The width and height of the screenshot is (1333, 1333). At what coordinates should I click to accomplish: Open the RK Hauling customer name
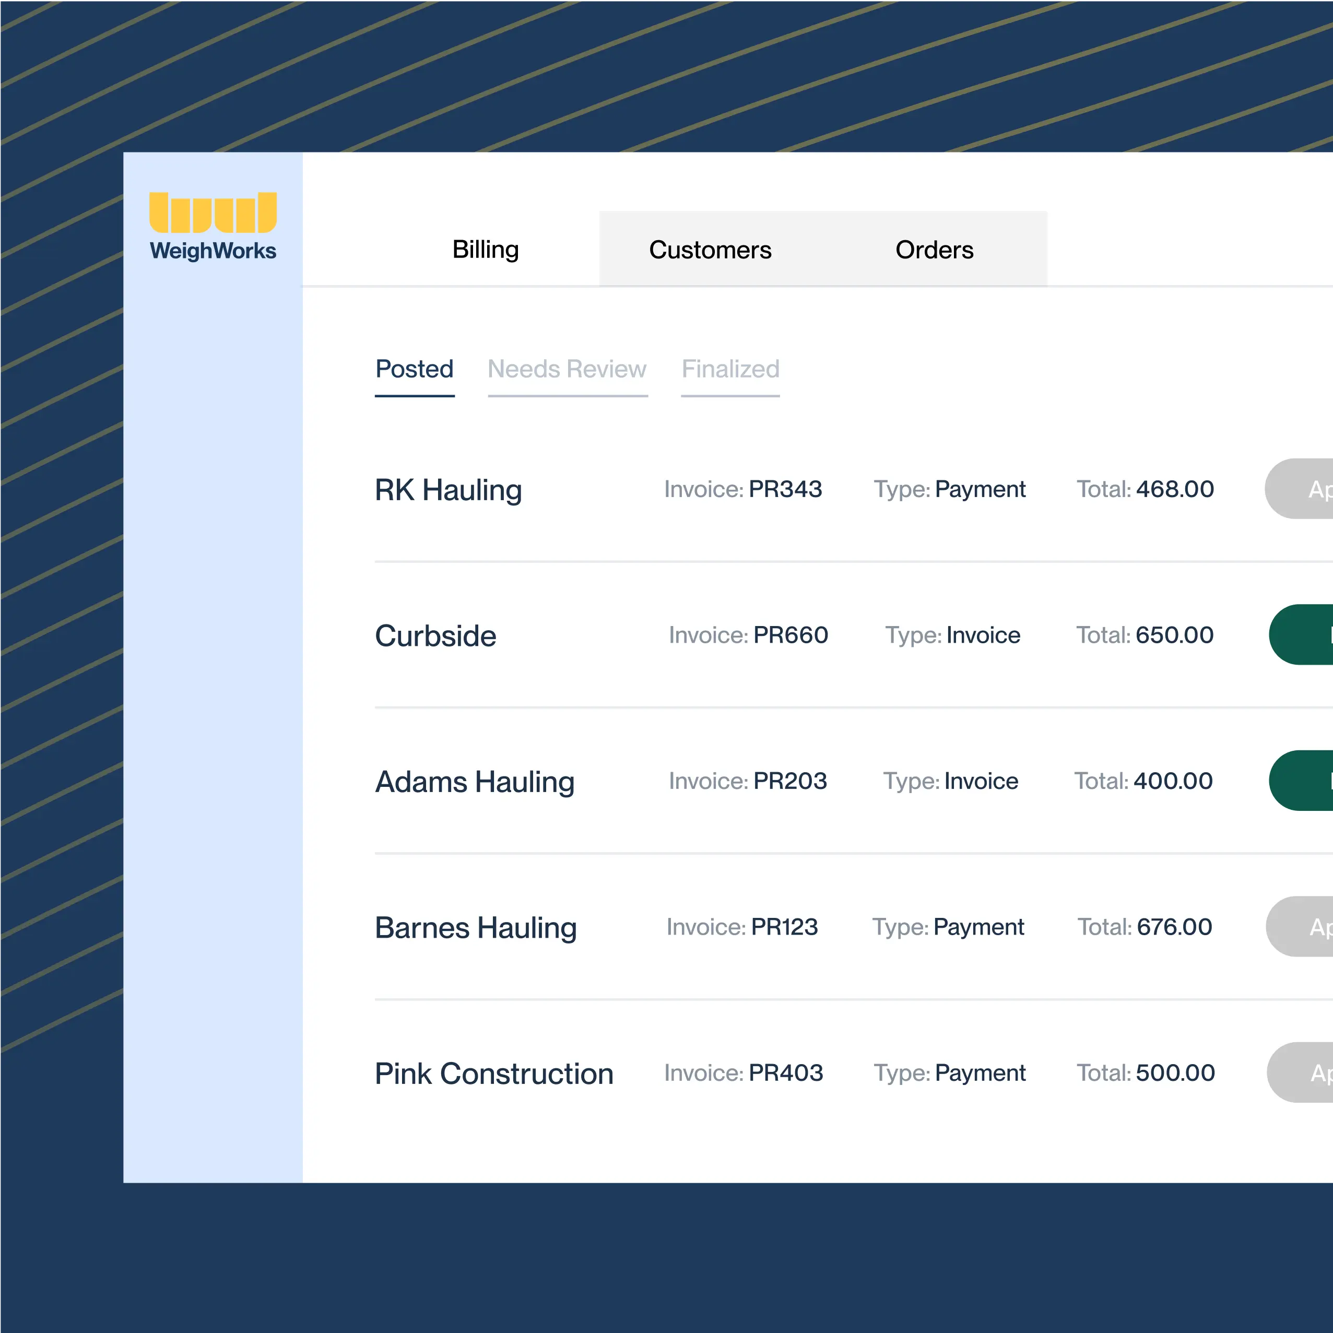coord(448,490)
